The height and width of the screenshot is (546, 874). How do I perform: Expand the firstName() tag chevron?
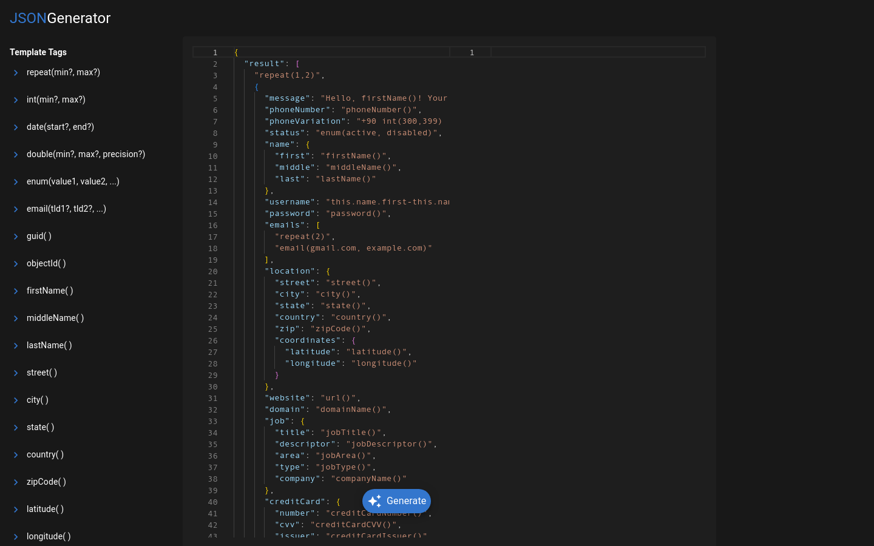click(x=16, y=291)
